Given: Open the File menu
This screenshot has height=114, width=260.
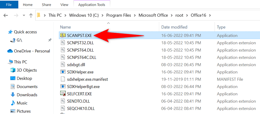Looking at the screenshot, I should click(x=9, y=5).
